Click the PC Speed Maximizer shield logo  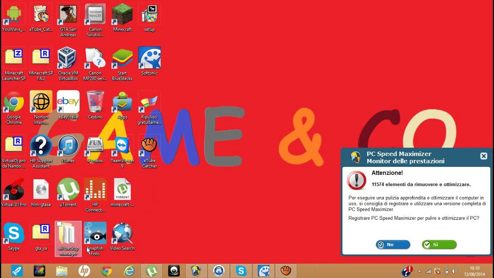click(x=355, y=157)
